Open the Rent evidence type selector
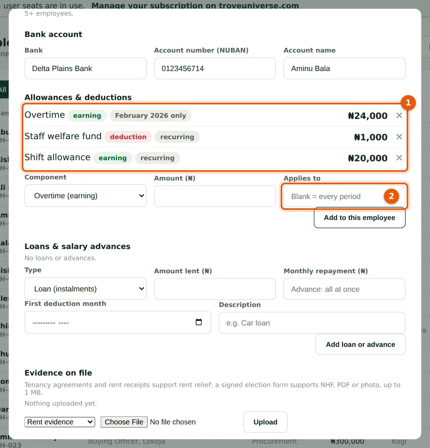The image size is (430, 448). pos(60,422)
